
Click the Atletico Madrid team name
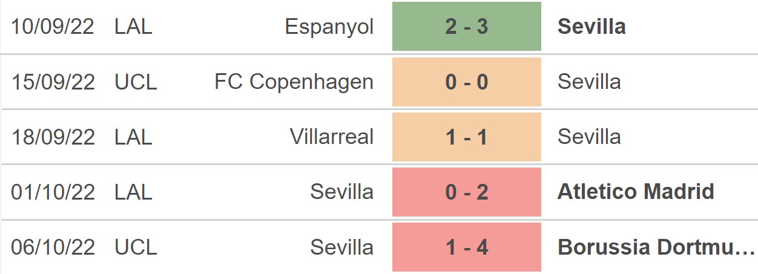point(636,192)
